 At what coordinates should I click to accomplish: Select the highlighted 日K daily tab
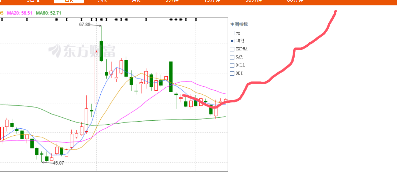point(69,1)
